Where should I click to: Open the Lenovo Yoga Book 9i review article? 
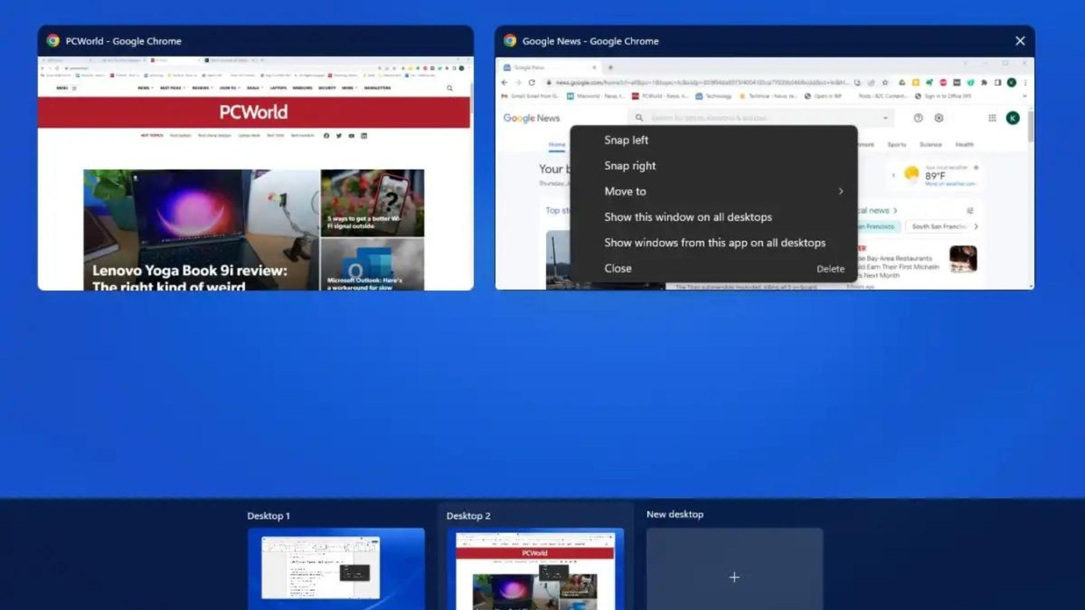pos(201,230)
